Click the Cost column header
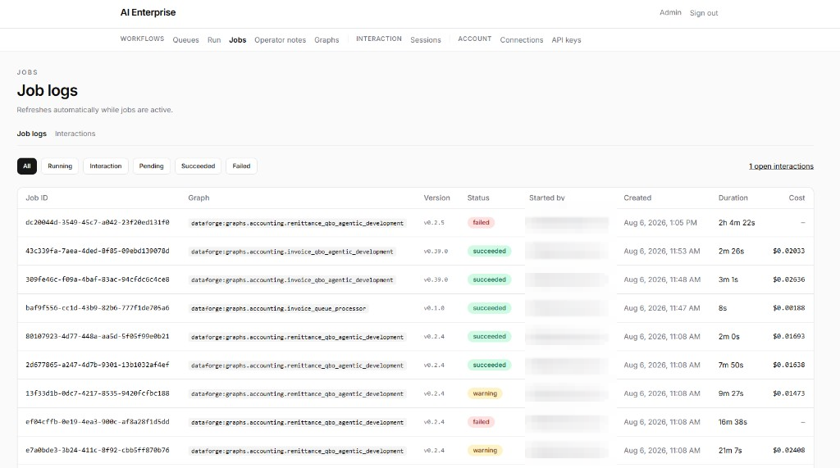 click(x=797, y=198)
